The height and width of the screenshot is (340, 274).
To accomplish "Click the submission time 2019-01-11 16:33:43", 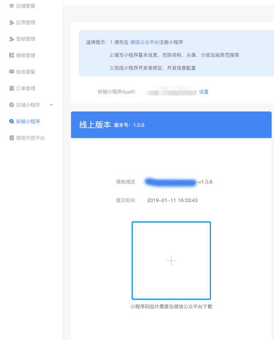I will (x=173, y=200).
